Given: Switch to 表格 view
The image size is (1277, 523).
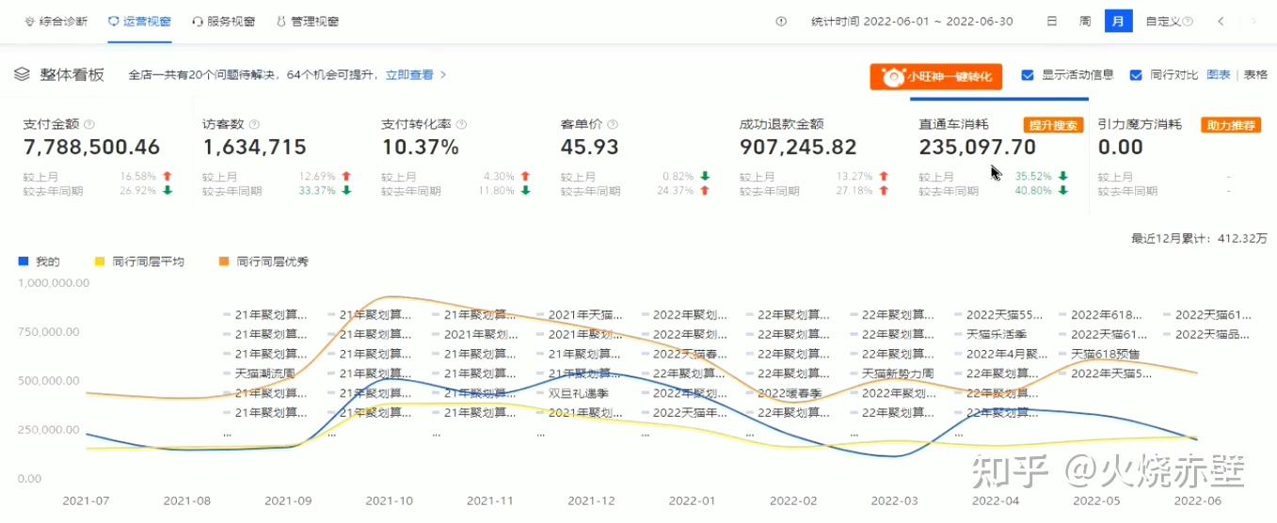Looking at the screenshot, I should 1256,75.
